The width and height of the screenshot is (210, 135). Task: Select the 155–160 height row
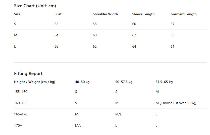point(111,92)
